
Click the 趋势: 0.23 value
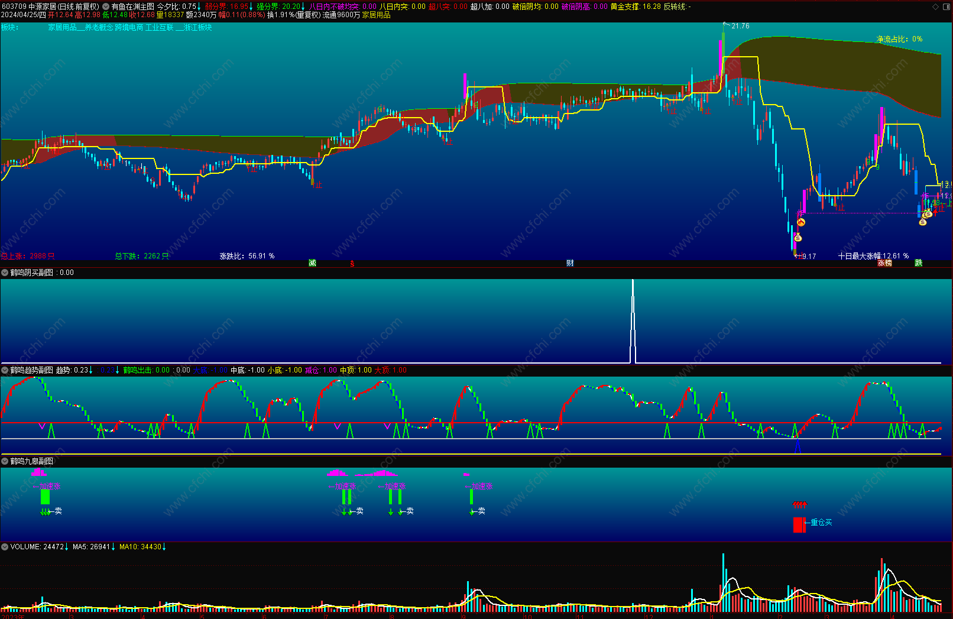click(x=72, y=370)
